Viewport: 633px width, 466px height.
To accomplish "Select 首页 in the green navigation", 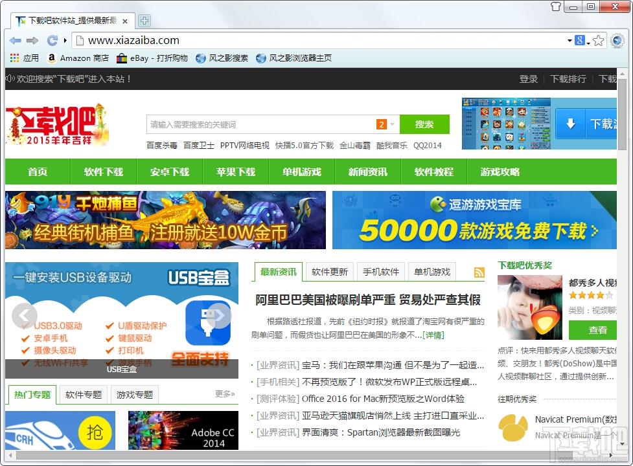I will 38,172.
